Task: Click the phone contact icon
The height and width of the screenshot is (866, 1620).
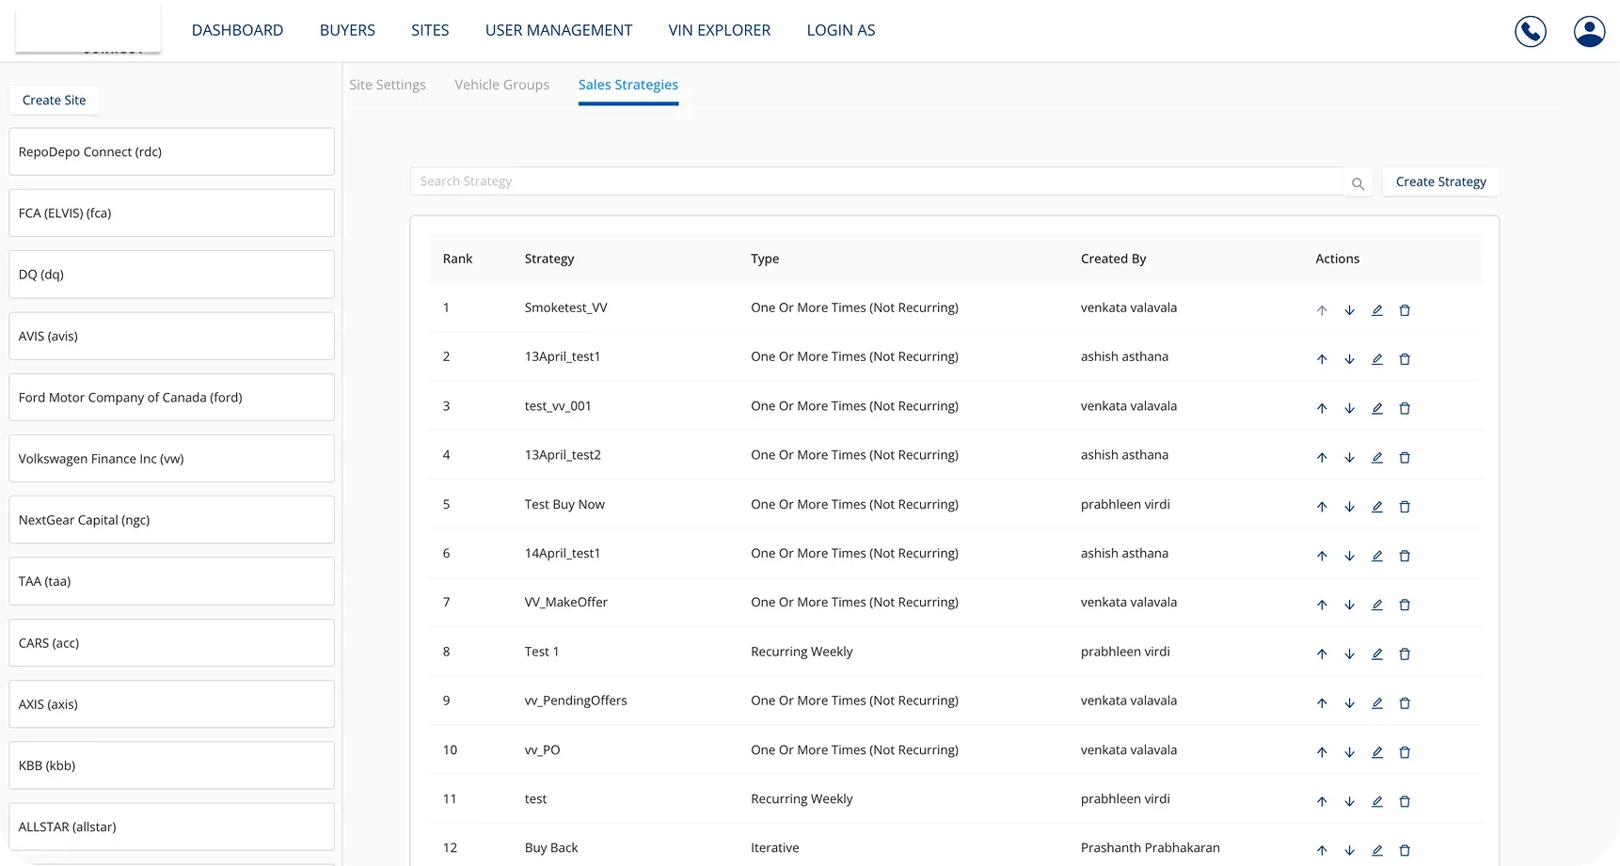Action: (x=1530, y=31)
